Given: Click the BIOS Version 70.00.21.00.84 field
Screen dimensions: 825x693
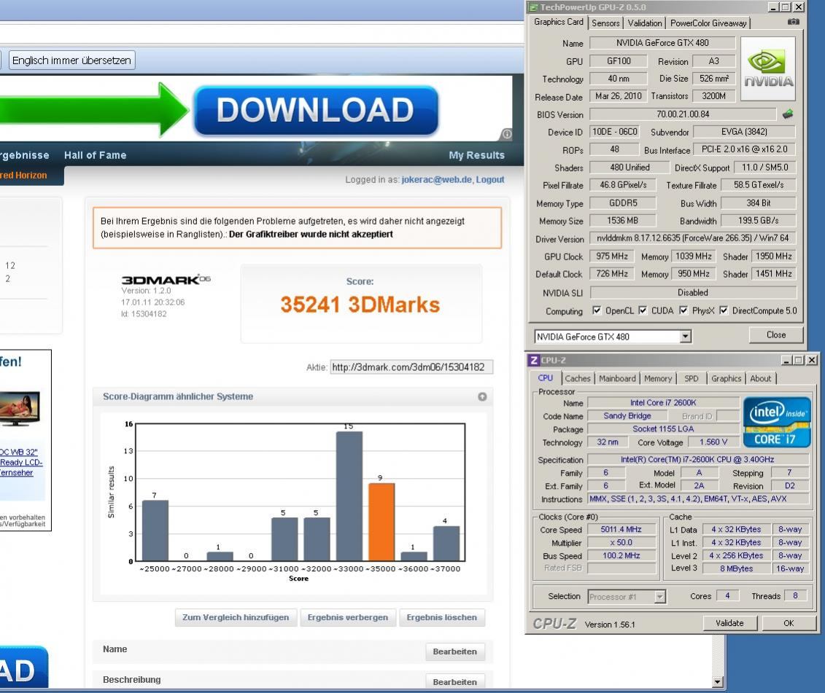Looking at the screenshot, I should 683,114.
